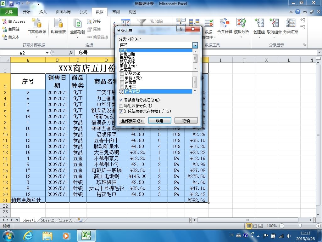The height and width of the screenshot is (242, 322).
Task: Expand the 模拟分析 dropdown
Action: [x=241, y=37]
